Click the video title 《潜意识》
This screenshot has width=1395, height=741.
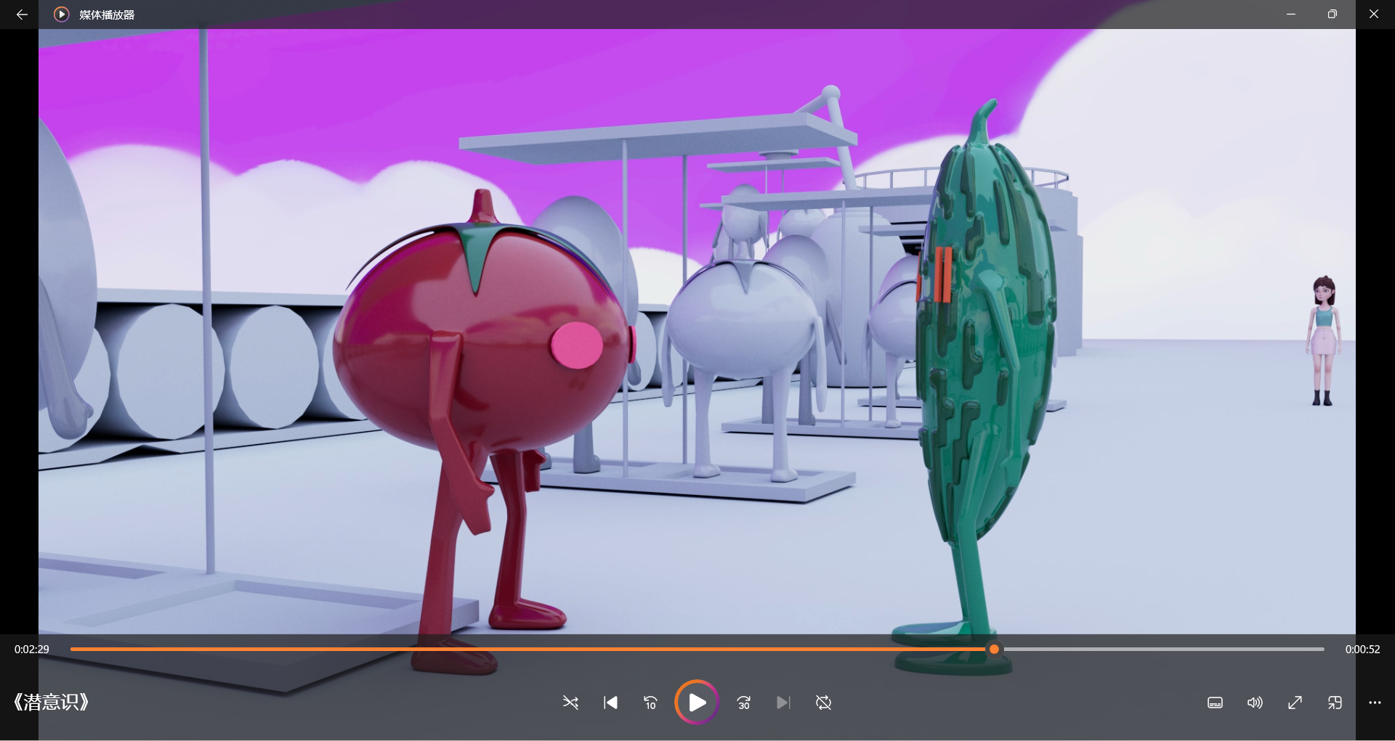[x=51, y=702]
